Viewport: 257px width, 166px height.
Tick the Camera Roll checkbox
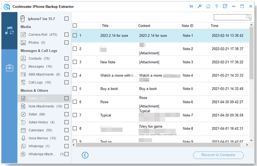click(66, 34)
